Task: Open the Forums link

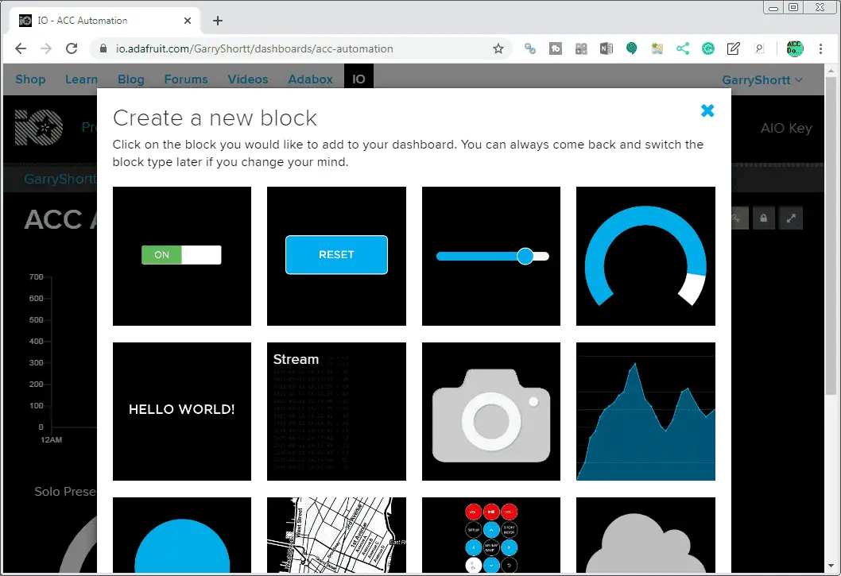Action: click(x=185, y=79)
